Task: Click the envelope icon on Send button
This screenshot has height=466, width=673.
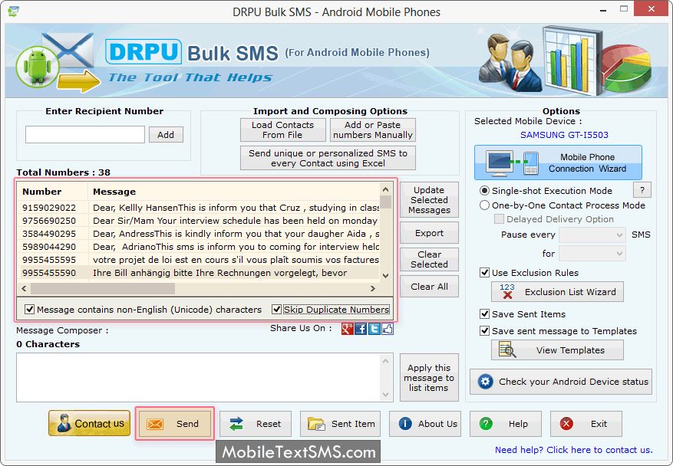Action: (155, 424)
